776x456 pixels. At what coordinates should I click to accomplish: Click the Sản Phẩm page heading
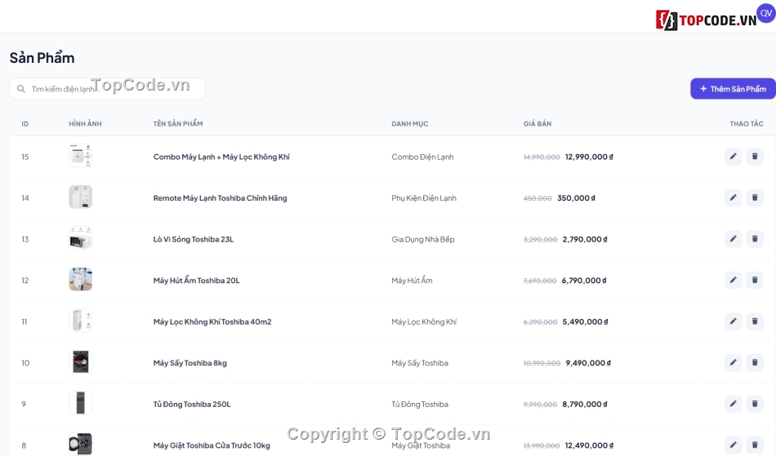(42, 58)
